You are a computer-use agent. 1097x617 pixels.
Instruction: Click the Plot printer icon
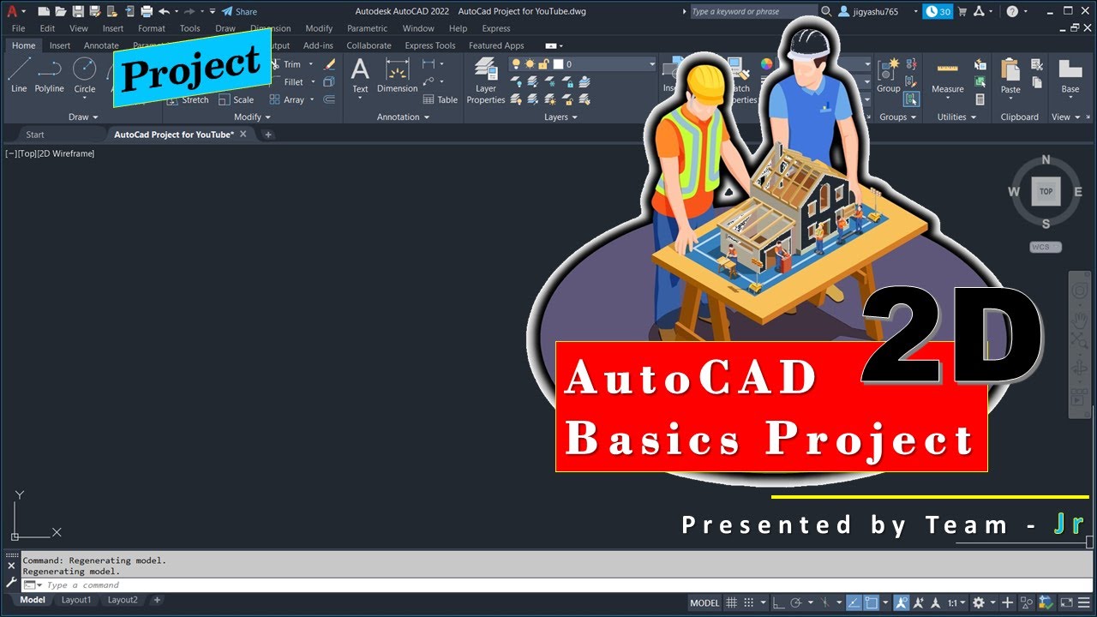click(147, 11)
